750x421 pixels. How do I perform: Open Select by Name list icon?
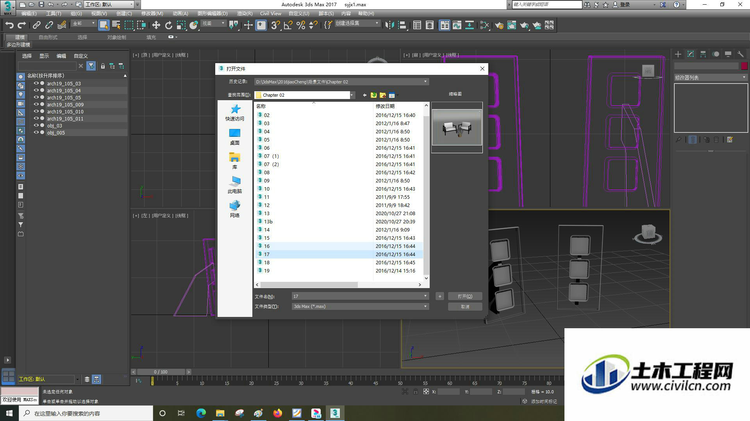116,25
